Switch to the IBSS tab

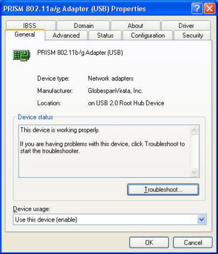pyautogui.click(x=31, y=25)
